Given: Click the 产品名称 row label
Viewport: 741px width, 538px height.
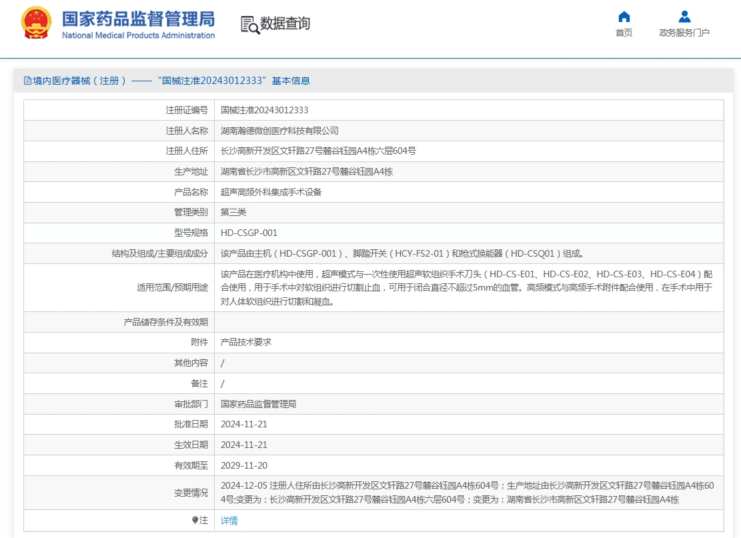Looking at the screenshot, I should coord(191,192).
